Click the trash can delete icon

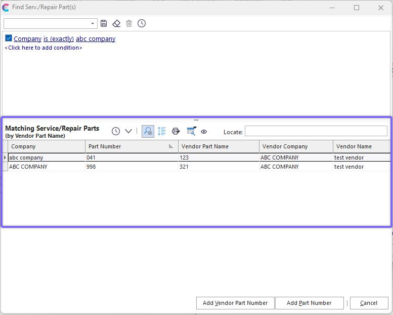click(129, 23)
